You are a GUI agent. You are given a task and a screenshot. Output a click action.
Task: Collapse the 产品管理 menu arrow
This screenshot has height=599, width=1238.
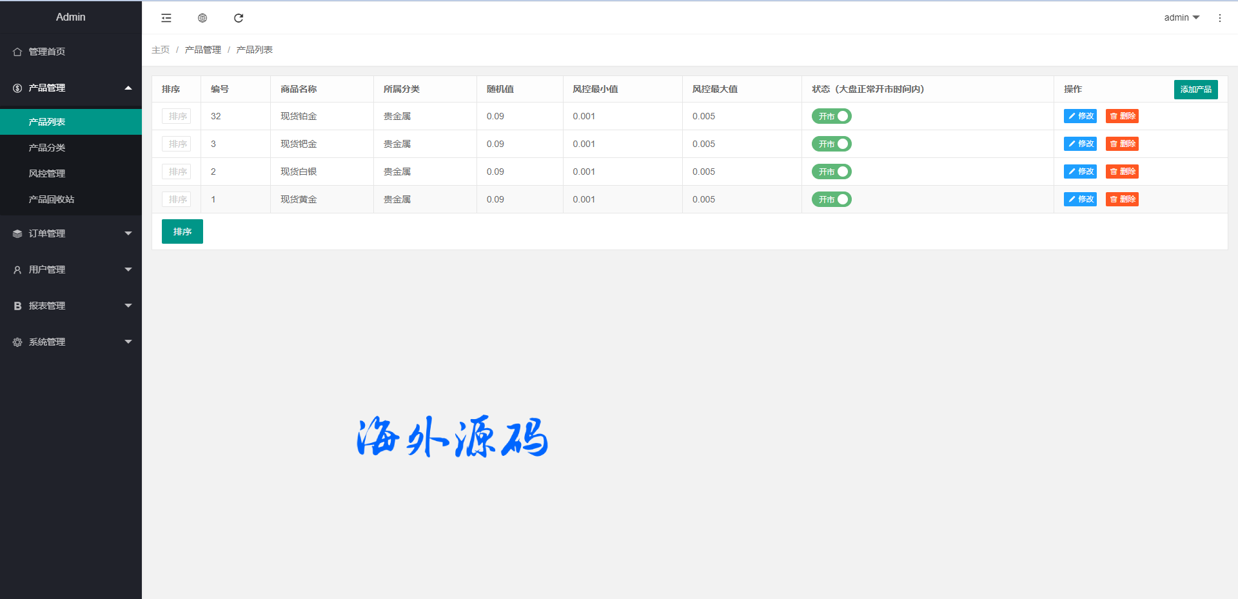(128, 88)
